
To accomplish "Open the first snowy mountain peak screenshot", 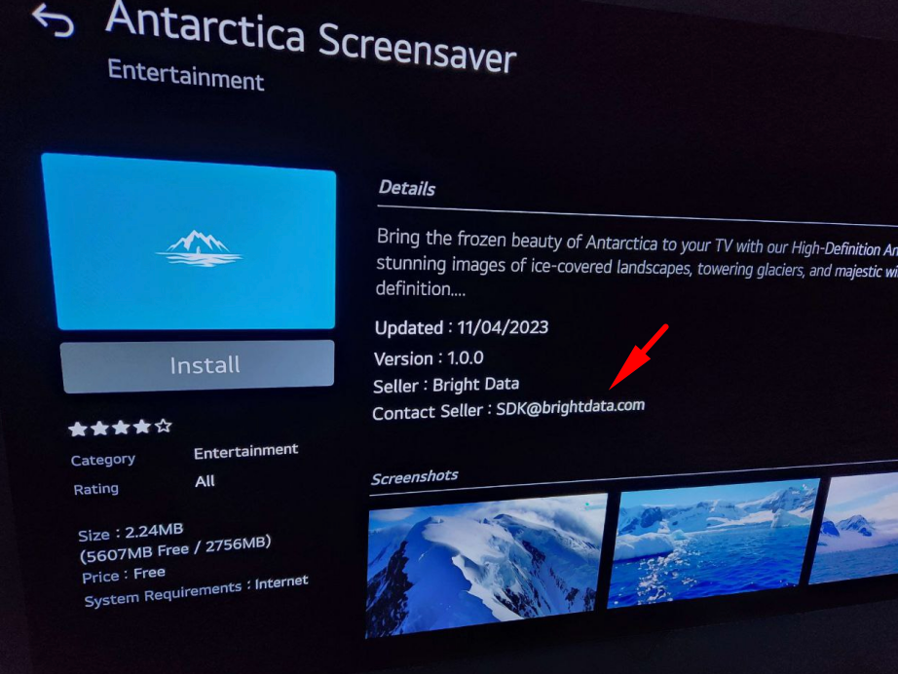I will pos(486,564).
